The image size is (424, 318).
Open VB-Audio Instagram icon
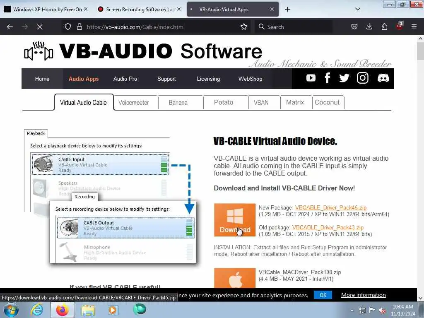pyautogui.click(x=363, y=78)
